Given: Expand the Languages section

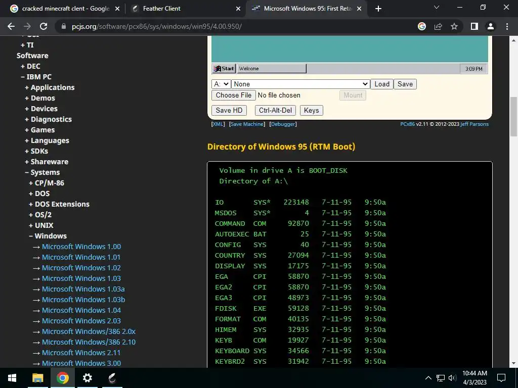Looking at the screenshot, I should click(x=47, y=140).
